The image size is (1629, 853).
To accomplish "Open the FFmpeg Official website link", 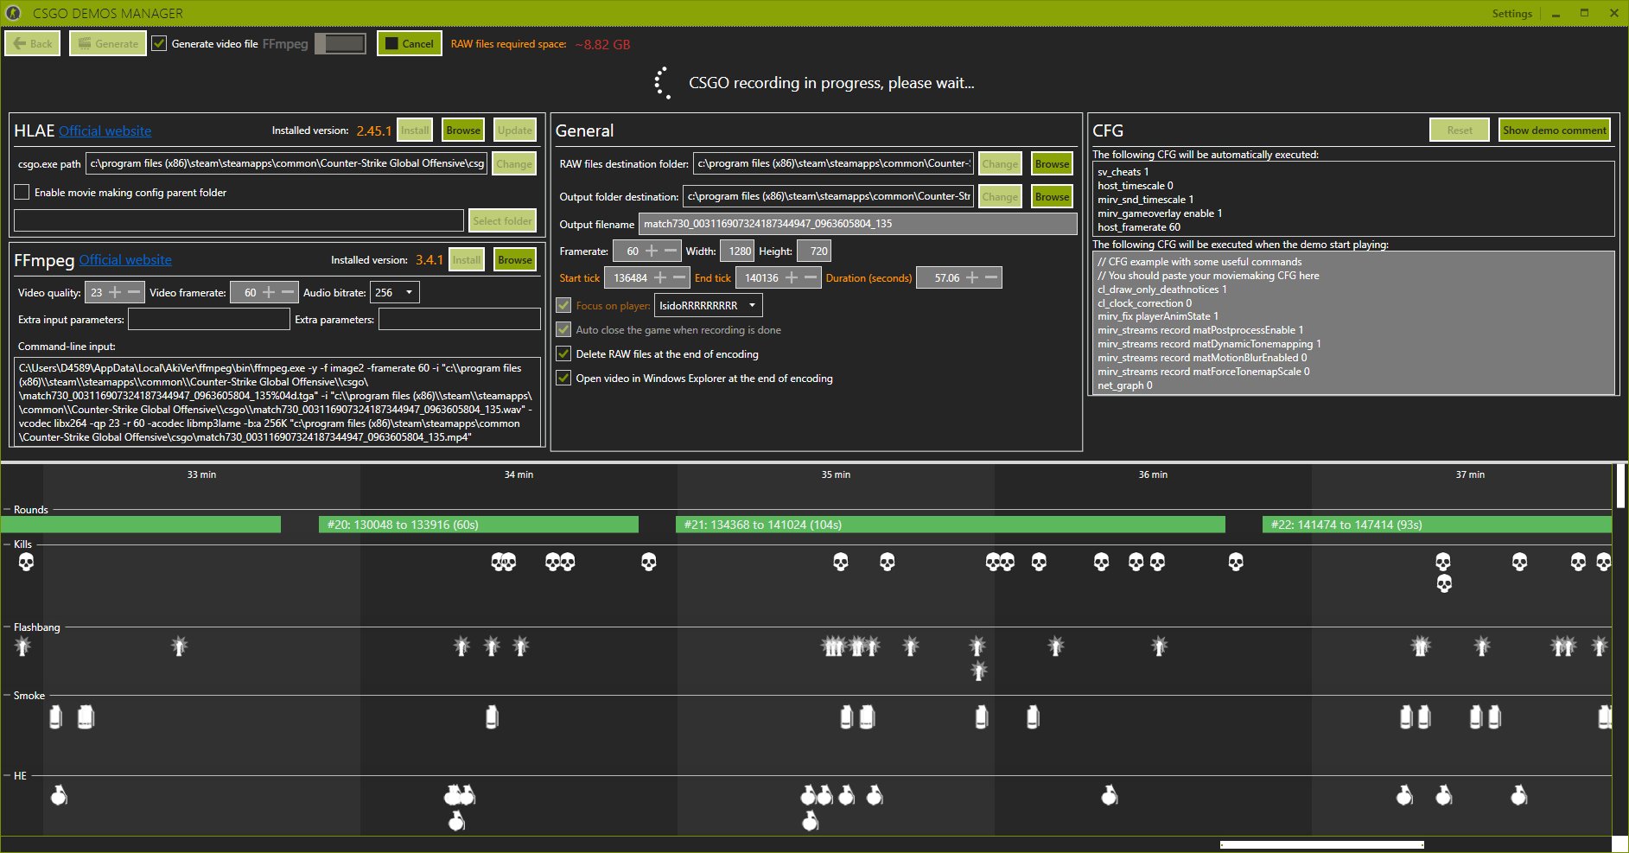I will (x=125, y=260).
